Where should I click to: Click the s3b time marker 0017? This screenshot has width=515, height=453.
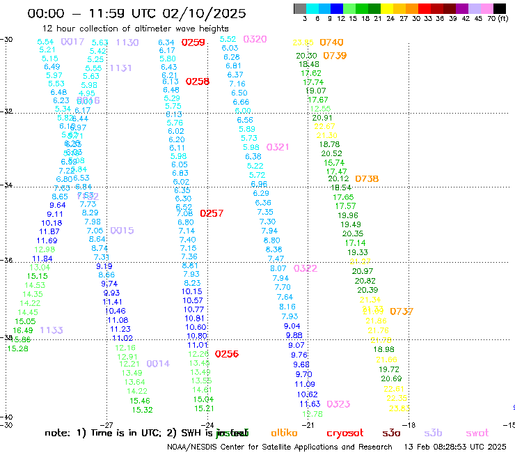click(72, 42)
